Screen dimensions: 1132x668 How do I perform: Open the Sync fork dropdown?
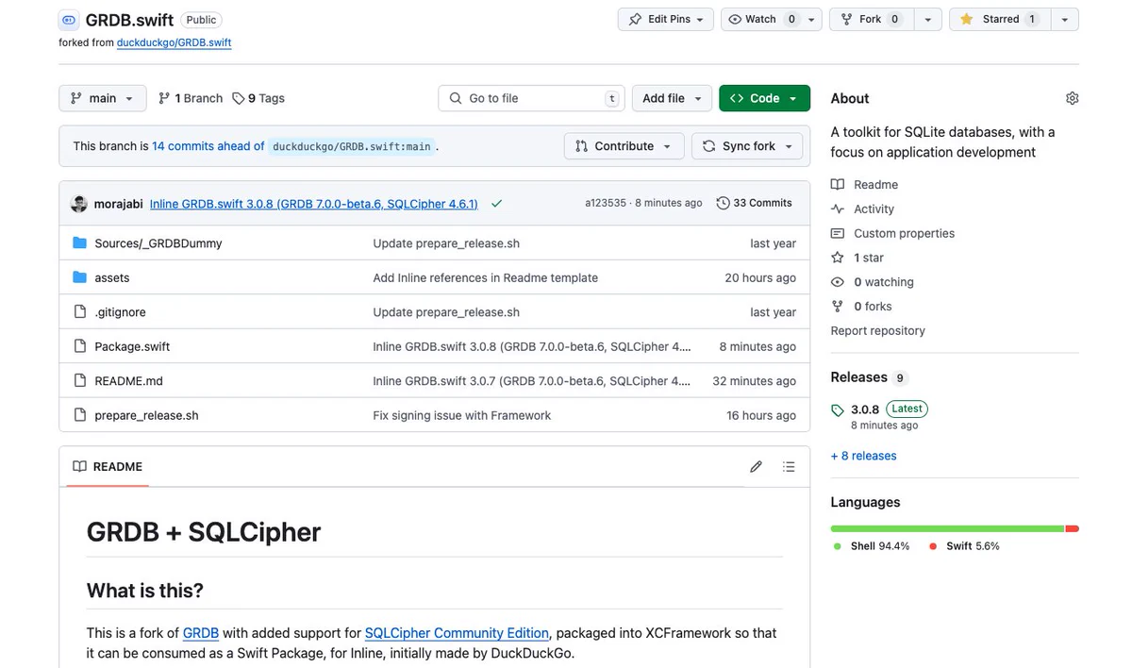747,146
